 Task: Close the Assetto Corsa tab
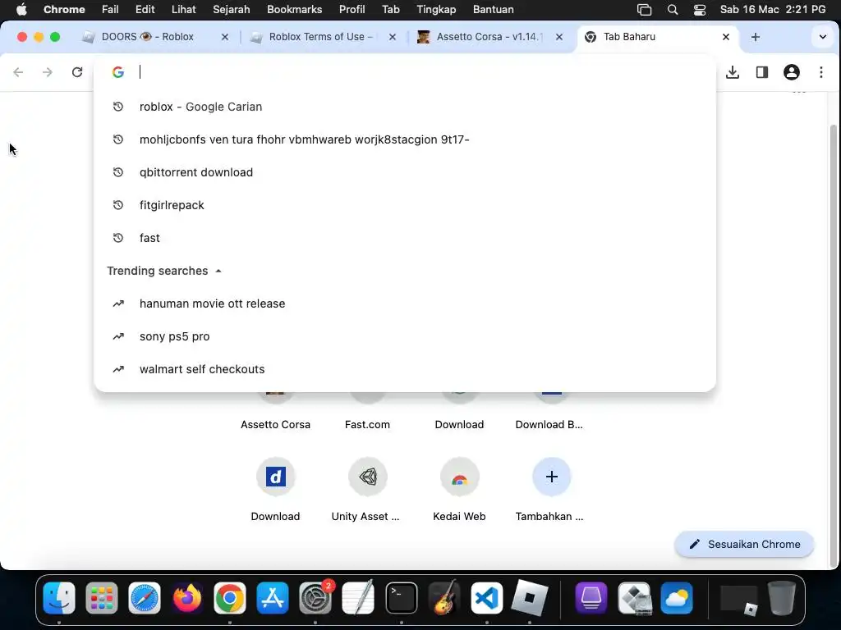559,37
